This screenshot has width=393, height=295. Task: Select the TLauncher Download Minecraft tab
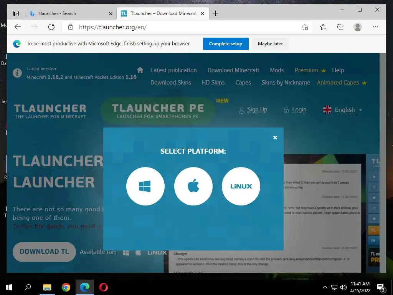[x=162, y=13]
